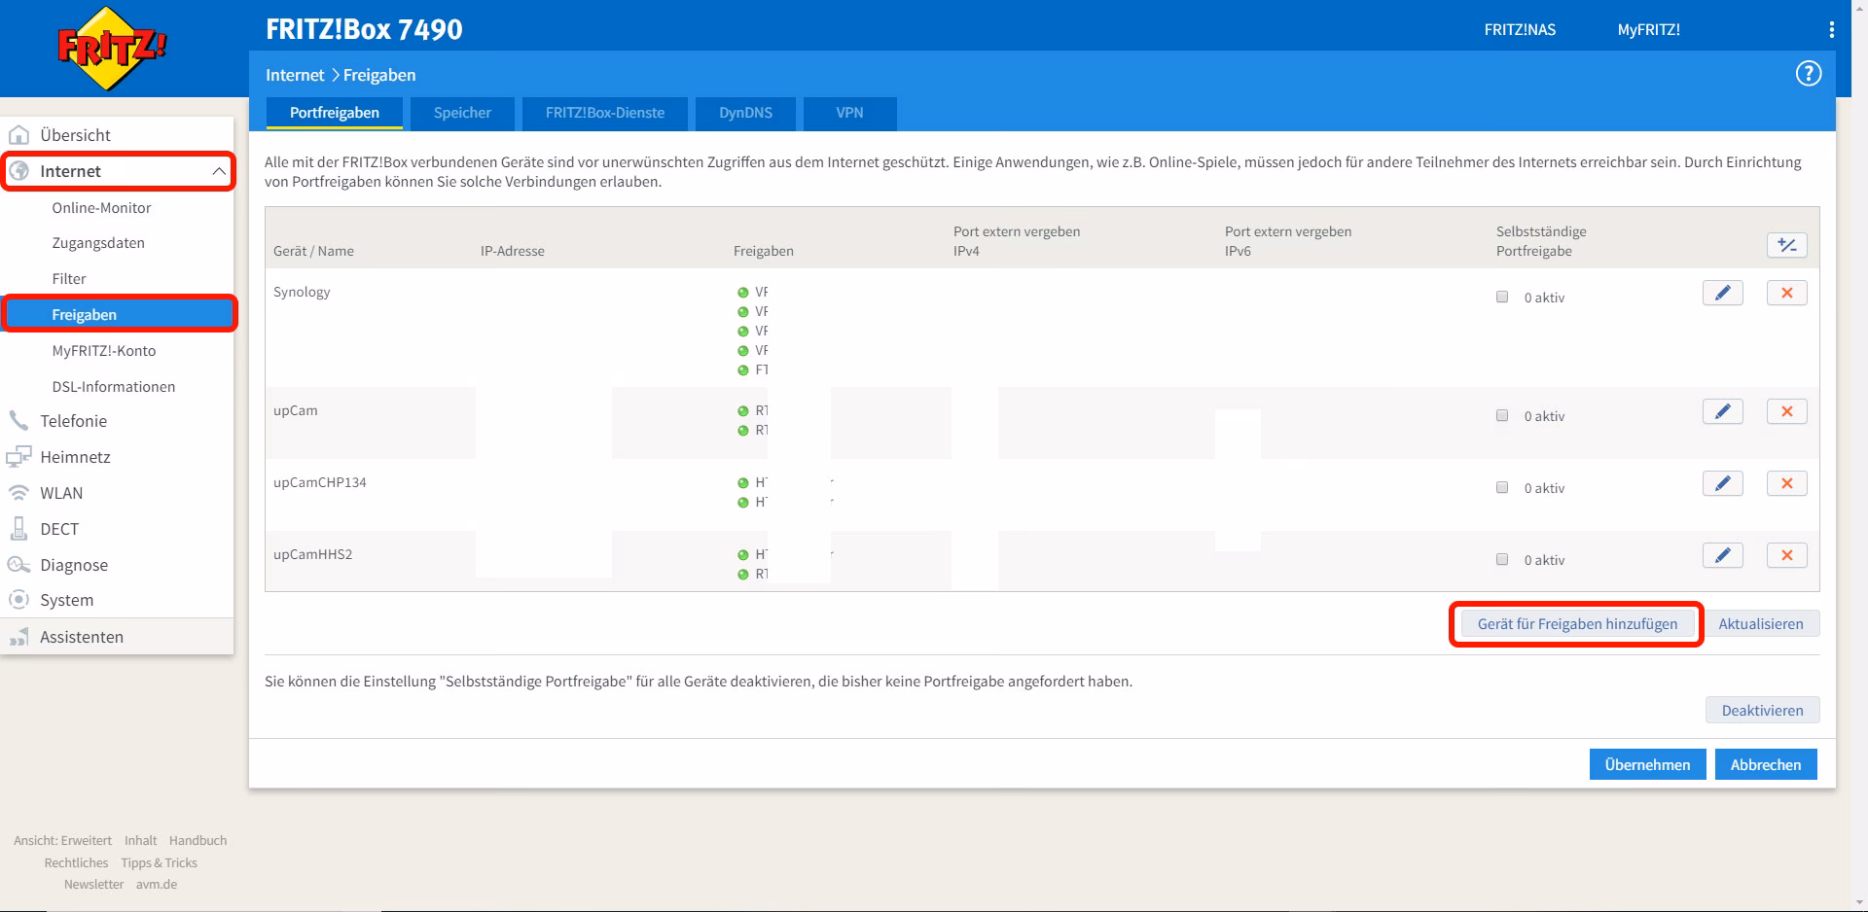
Task: Toggle Selbstständige Portfreigabe for upCam
Action: pyautogui.click(x=1502, y=415)
